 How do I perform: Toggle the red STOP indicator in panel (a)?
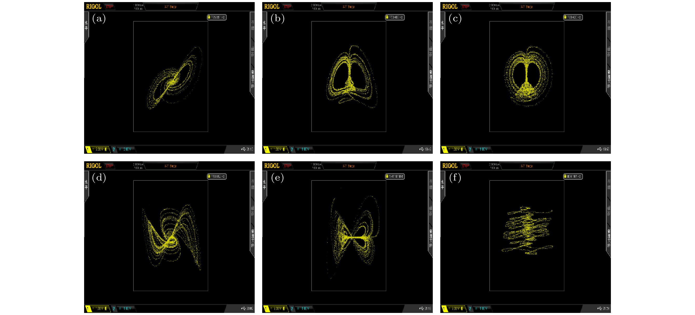[109, 7]
